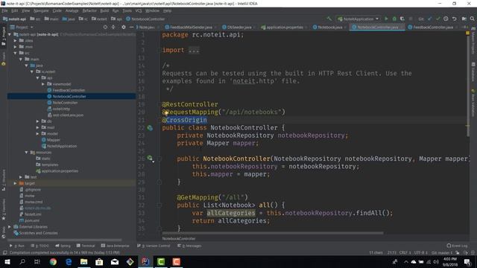The image size is (477, 268).
Task: Click the editor horizontal scrollbar
Action: point(272,233)
